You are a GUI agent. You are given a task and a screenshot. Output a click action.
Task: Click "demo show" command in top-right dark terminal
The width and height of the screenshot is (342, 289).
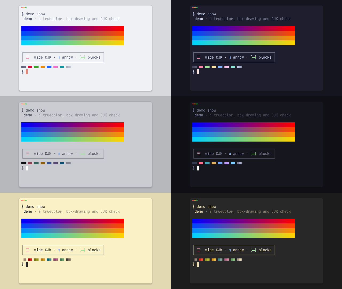[x=206, y=14]
